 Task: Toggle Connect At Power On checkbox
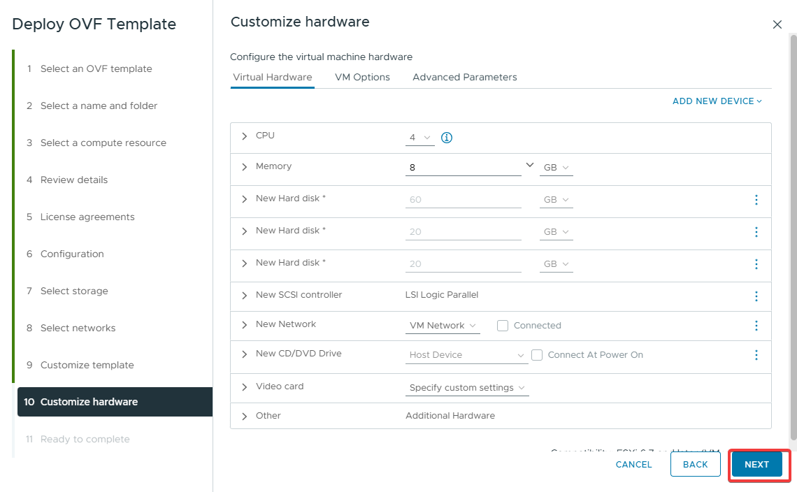pyautogui.click(x=537, y=355)
